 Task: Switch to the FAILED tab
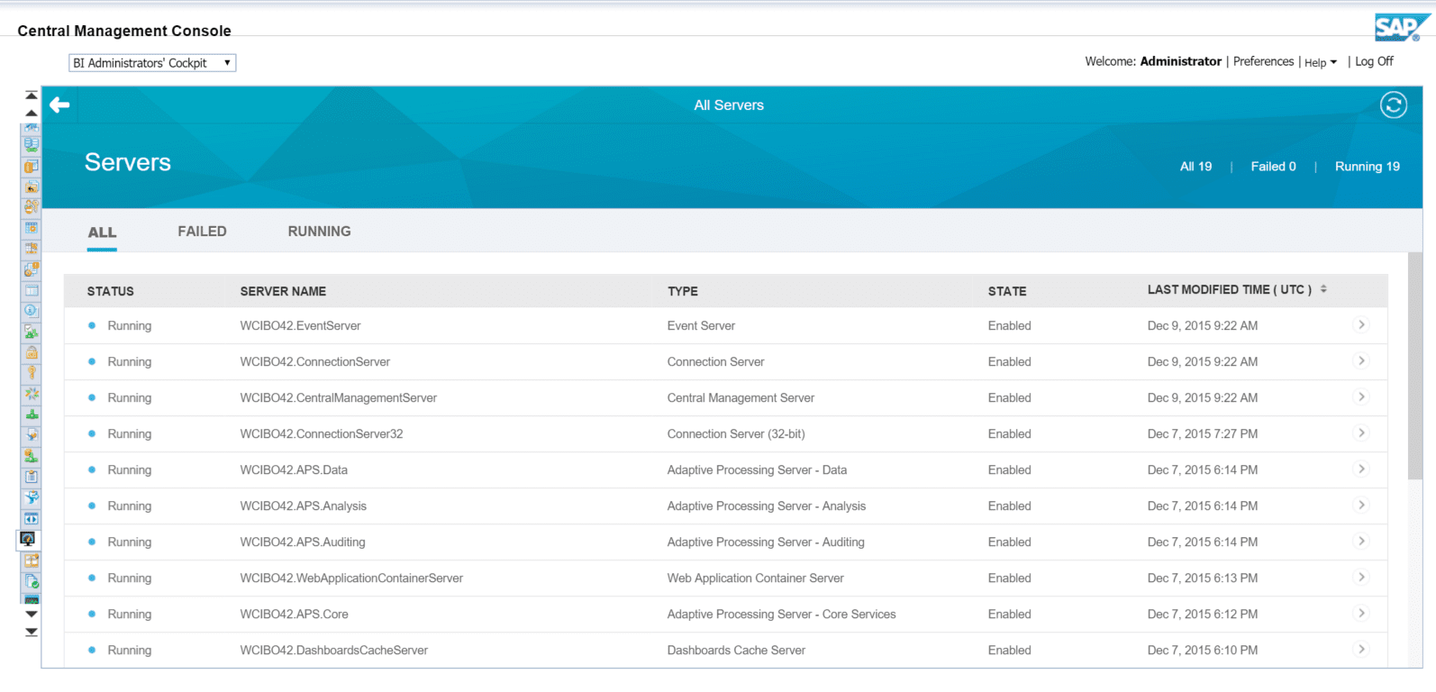(x=202, y=232)
